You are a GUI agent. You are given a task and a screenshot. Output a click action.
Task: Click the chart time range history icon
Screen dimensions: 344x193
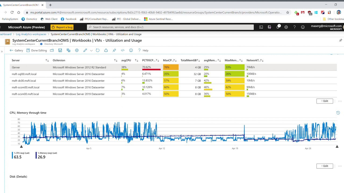pyautogui.click(x=338, y=113)
